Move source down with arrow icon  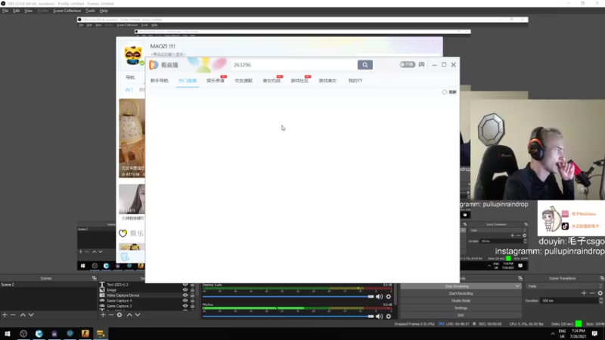point(138,315)
